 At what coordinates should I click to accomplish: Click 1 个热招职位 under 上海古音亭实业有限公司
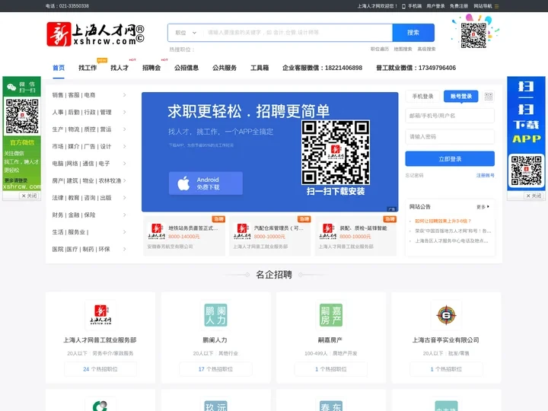[x=446, y=369]
